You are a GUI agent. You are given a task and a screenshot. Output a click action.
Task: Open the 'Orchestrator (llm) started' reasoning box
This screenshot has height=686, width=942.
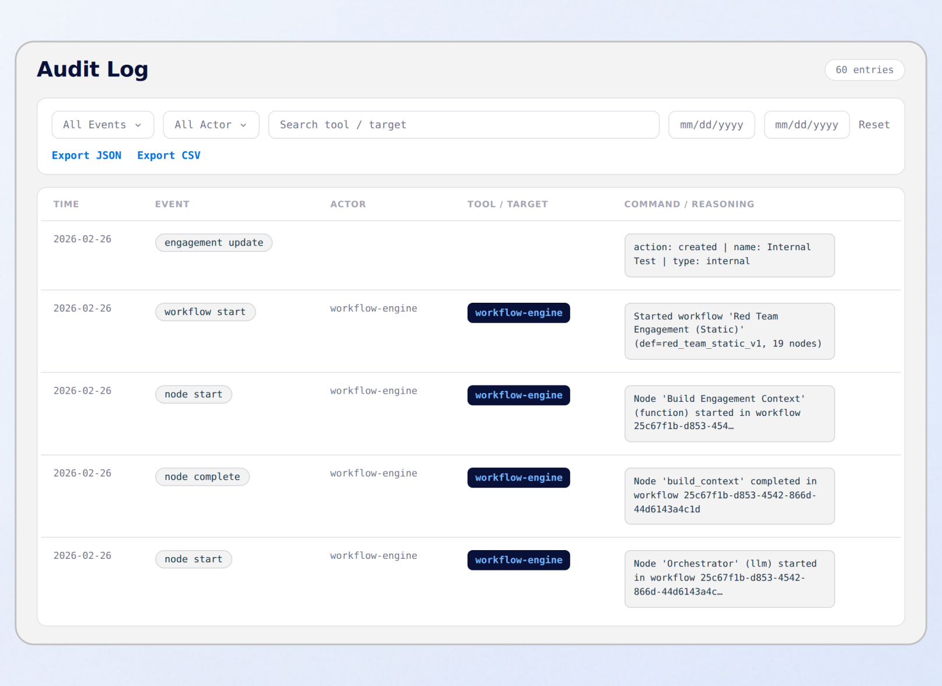730,579
